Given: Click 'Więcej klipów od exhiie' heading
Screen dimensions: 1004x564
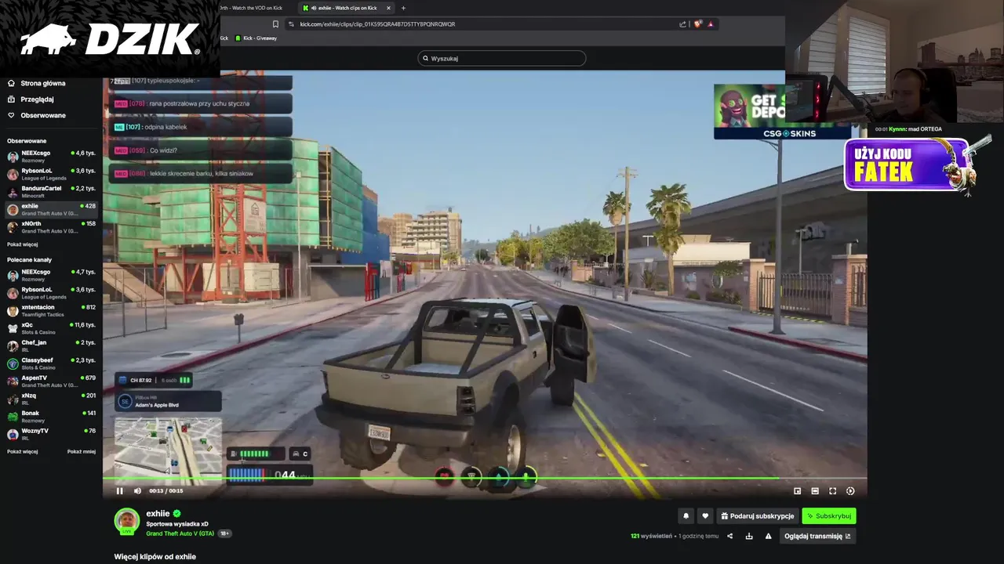Looking at the screenshot, I should (x=155, y=557).
